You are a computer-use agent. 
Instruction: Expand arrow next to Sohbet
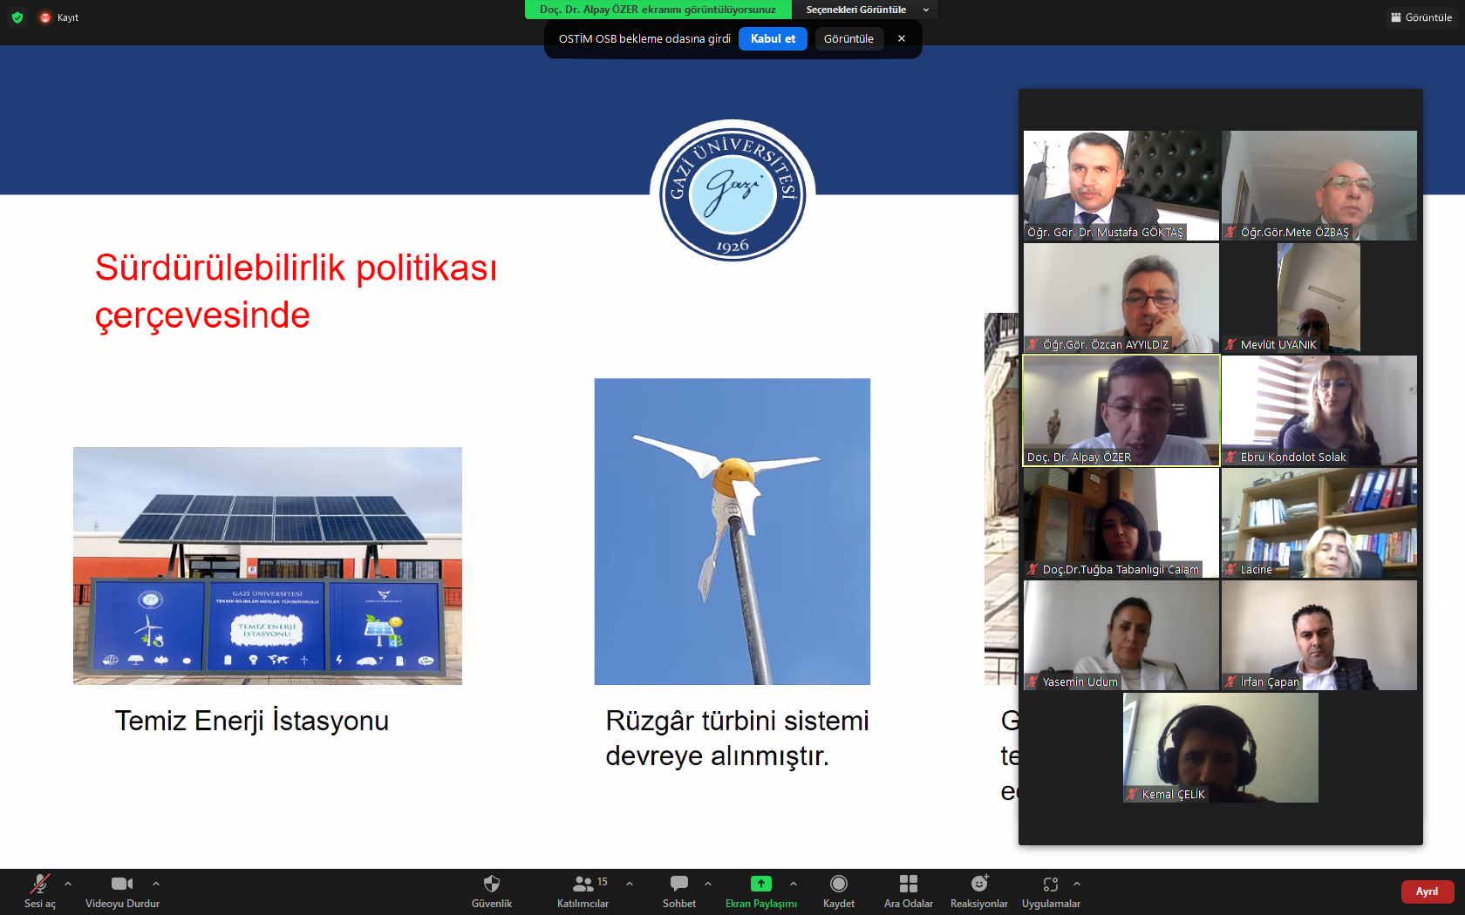708,884
